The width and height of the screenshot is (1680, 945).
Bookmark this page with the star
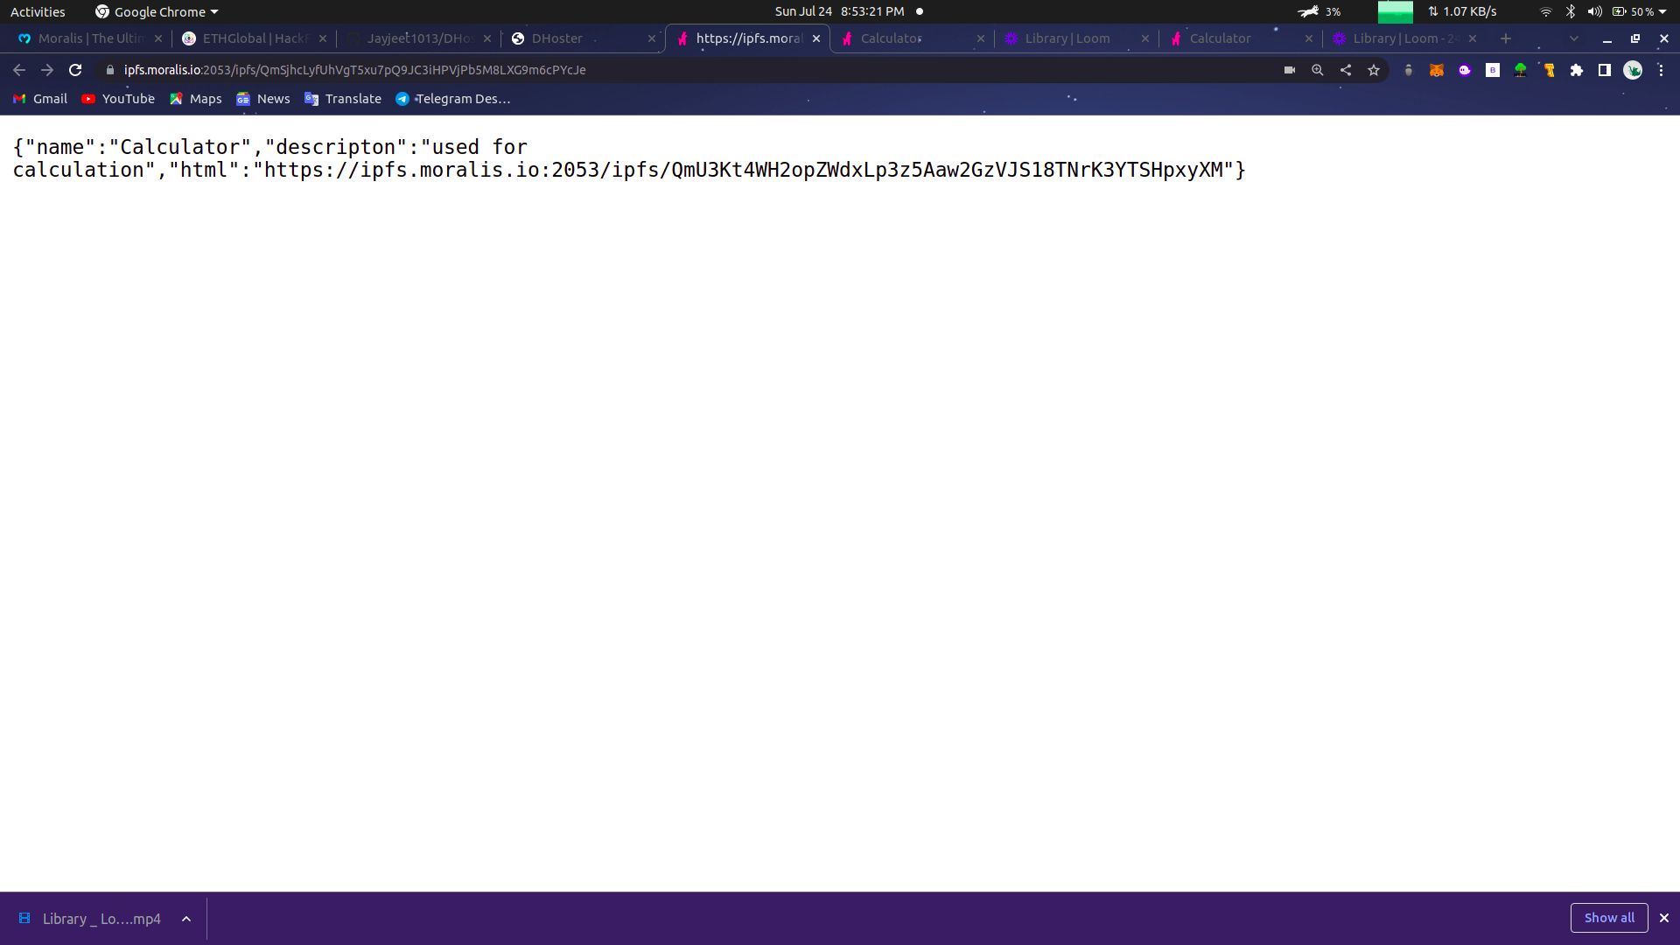1374,70
